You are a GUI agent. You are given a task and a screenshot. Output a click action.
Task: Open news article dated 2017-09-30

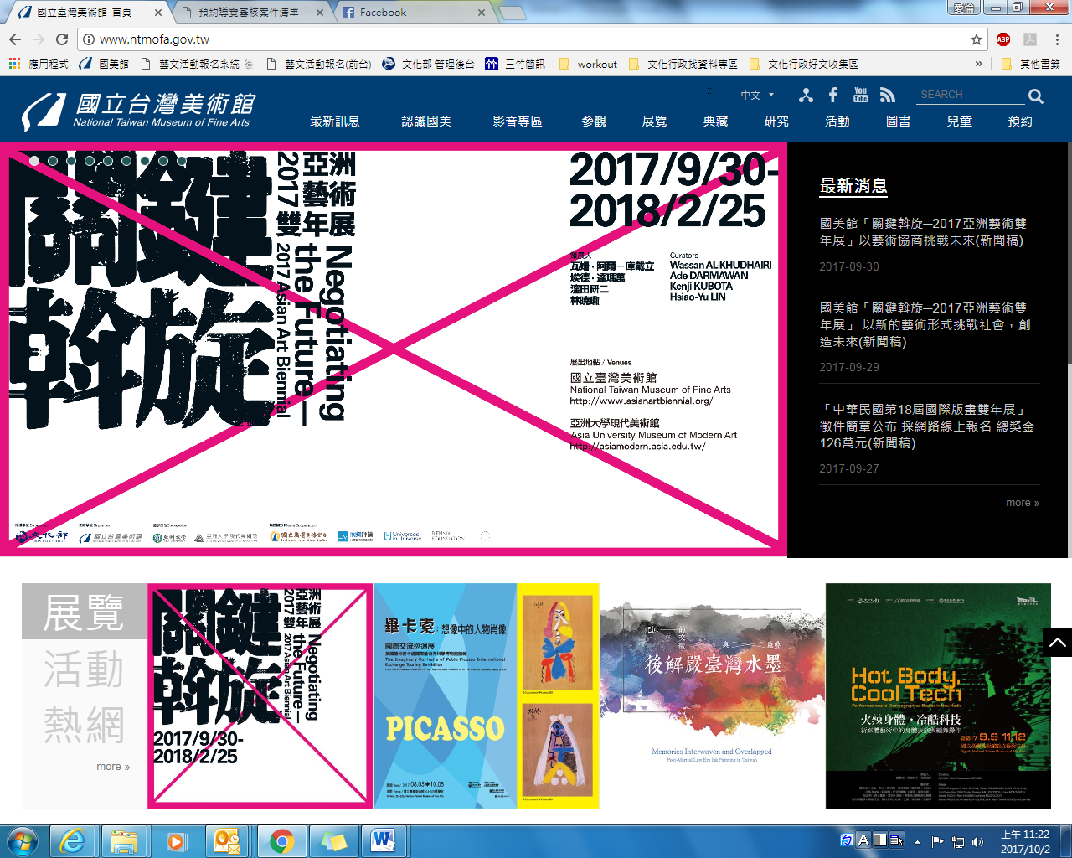(x=922, y=232)
